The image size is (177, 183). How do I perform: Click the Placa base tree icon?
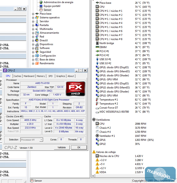click(x=37, y=14)
